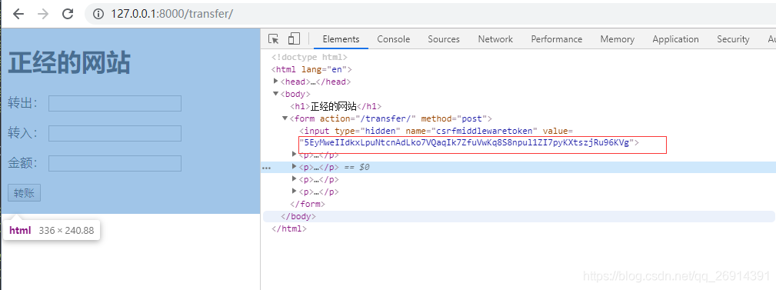The height and width of the screenshot is (290, 776).
Task: Select the closing </form> tag line
Action: (x=308, y=204)
